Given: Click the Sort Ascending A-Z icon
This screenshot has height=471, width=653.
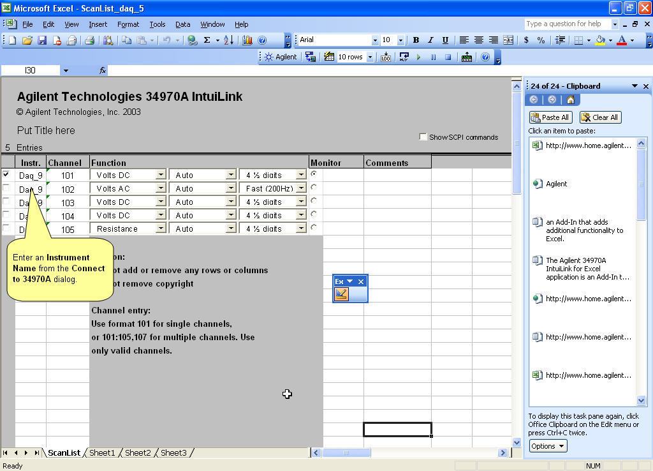Looking at the screenshot, I should click(229, 40).
